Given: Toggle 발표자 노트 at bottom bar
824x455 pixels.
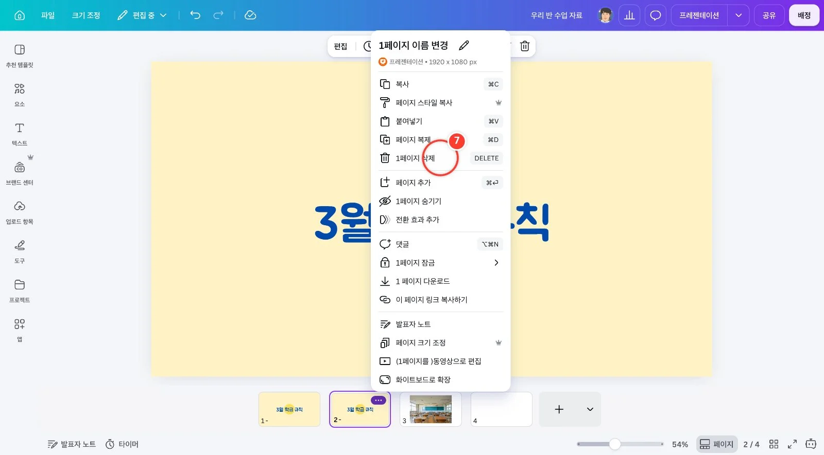Looking at the screenshot, I should (x=72, y=444).
